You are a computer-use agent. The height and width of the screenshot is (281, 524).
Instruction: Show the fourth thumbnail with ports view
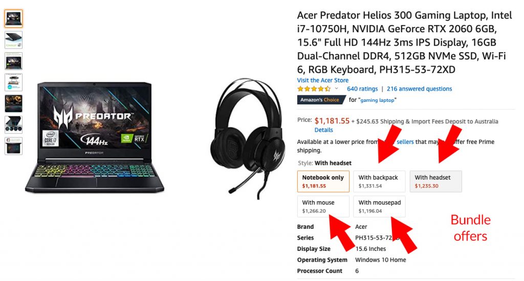click(x=14, y=82)
